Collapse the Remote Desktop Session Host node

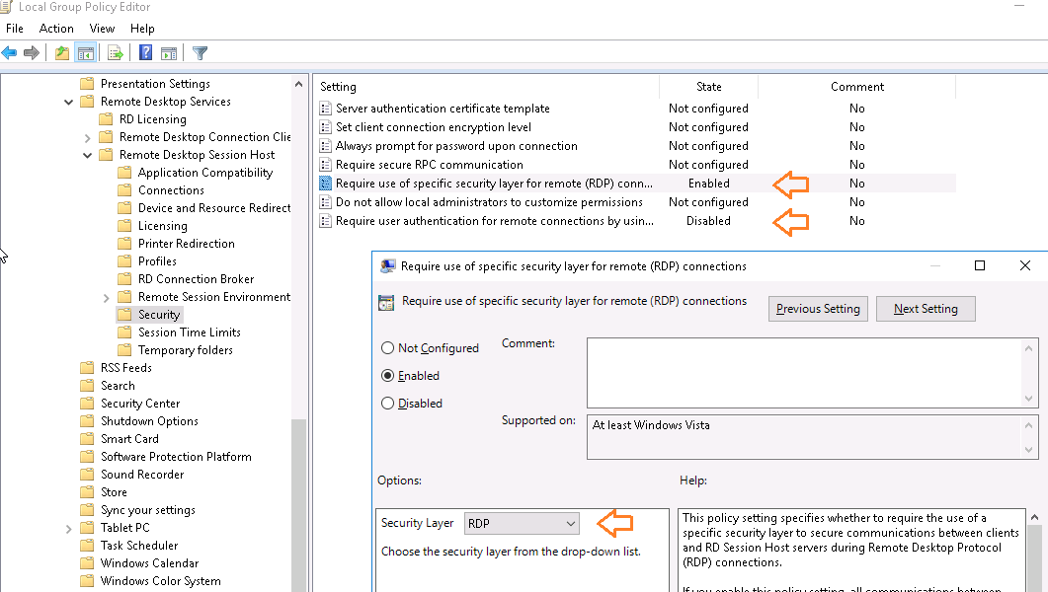pyautogui.click(x=88, y=155)
